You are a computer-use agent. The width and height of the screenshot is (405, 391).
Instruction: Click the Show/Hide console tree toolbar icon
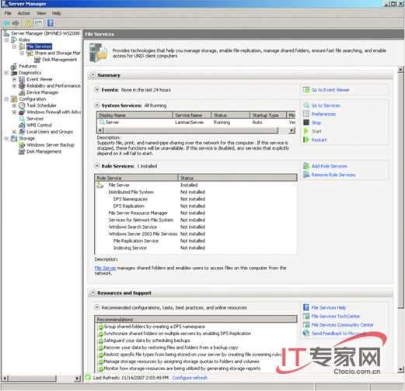39,23
